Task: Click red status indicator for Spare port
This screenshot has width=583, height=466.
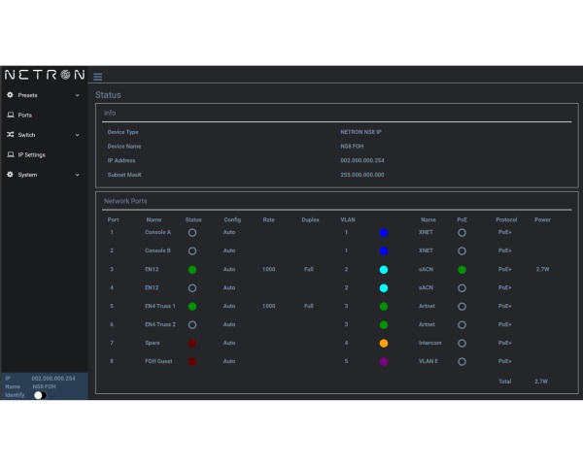Action: pyautogui.click(x=192, y=343)
